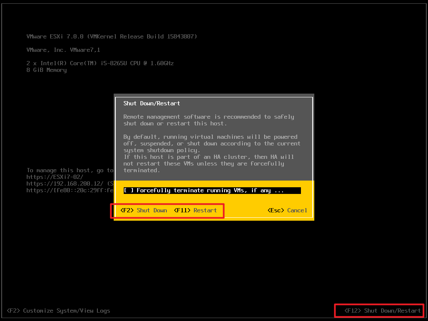
Task: Select the VMware, Inc. VMware7,1 line
Action: pos(64,50)
